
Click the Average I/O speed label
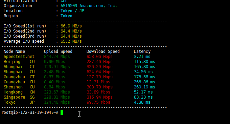24,41
